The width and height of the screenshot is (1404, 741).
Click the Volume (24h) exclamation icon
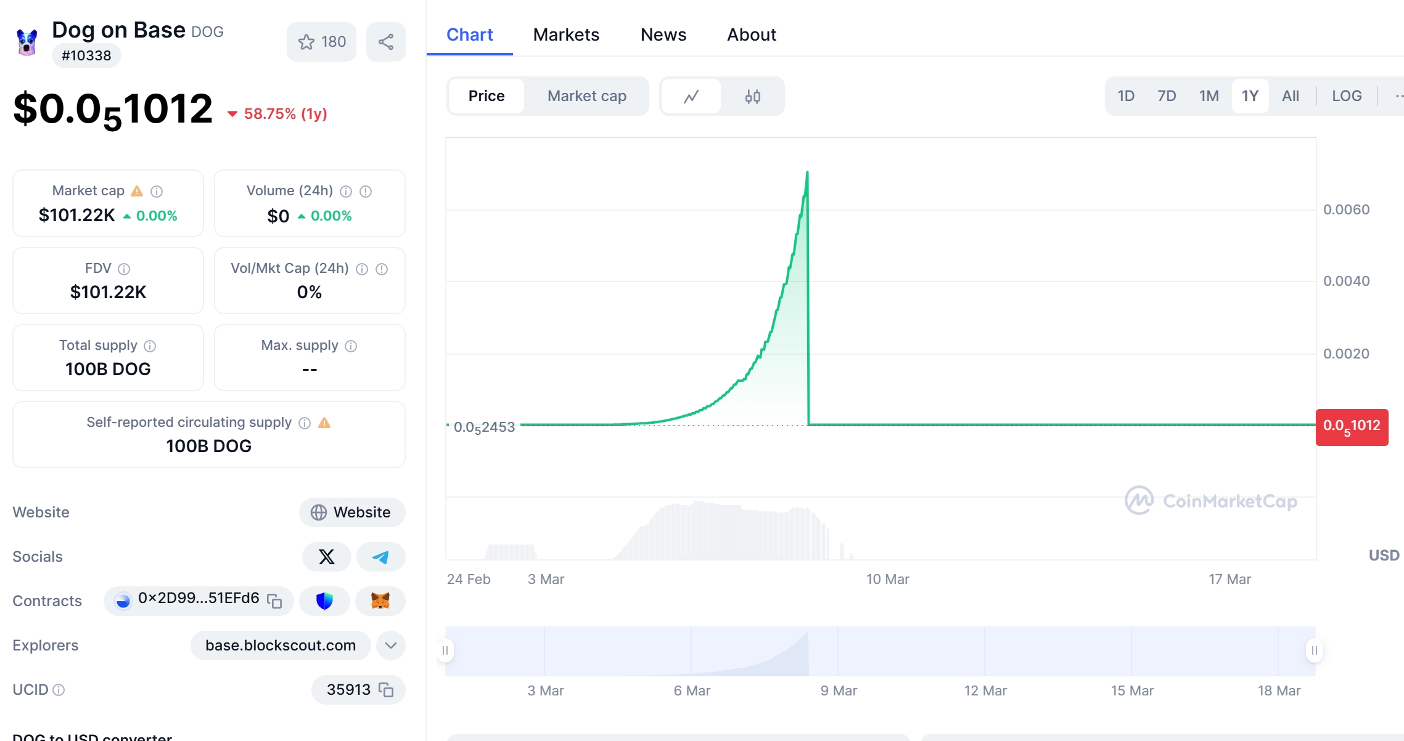[x=366, y=192]
